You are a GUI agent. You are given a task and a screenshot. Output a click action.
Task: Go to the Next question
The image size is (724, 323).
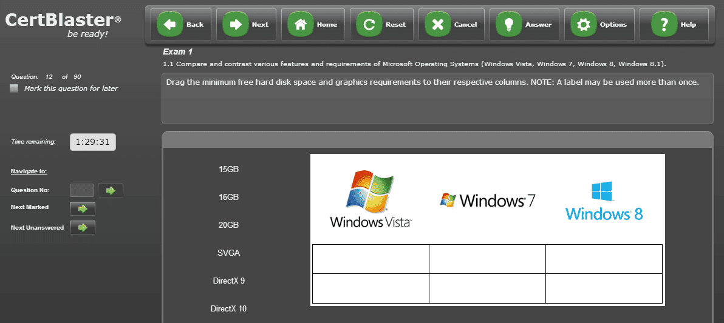tap(246, 24)
